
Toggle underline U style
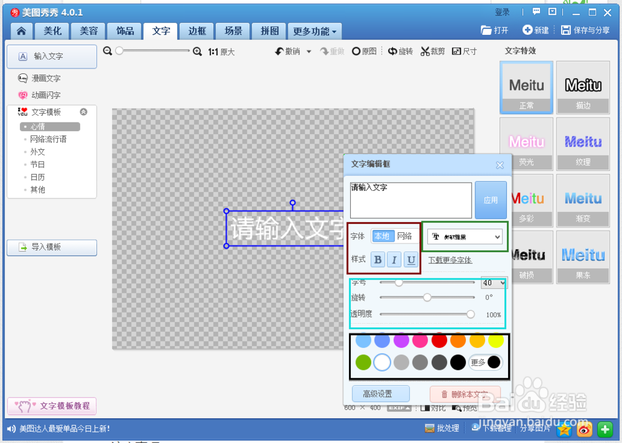tap(411, 260)
